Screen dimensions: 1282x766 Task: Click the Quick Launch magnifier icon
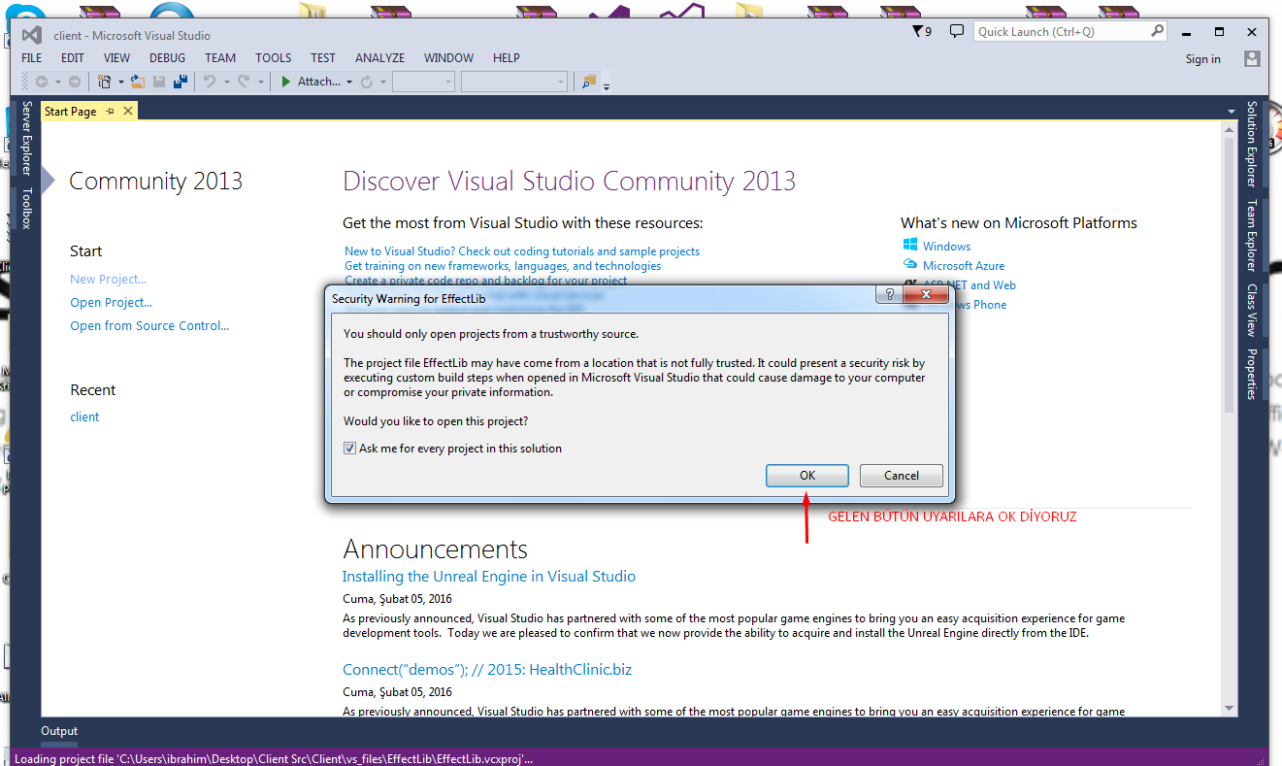(x=1157, y=31)
